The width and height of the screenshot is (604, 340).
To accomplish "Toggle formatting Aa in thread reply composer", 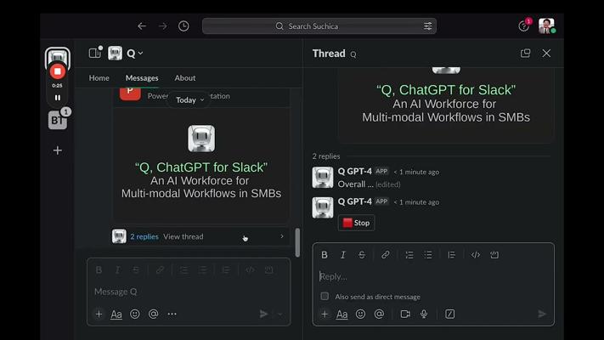I will [x=342, y=314].
